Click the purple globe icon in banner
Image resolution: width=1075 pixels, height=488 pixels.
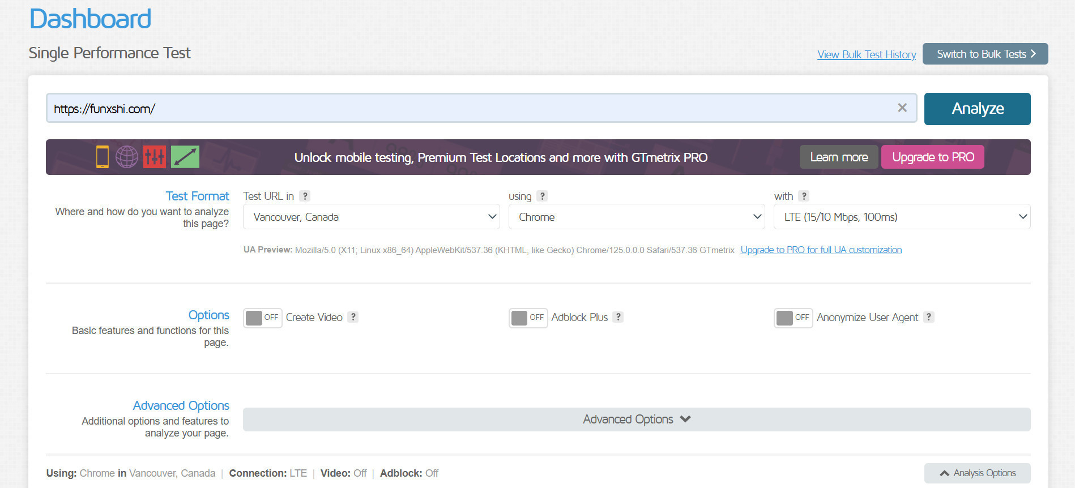pos(127,157)
